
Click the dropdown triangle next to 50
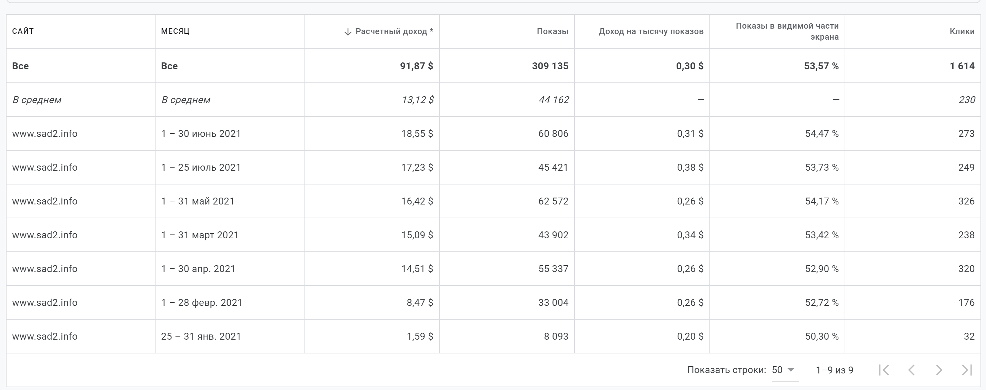click(x=791, y=370)
